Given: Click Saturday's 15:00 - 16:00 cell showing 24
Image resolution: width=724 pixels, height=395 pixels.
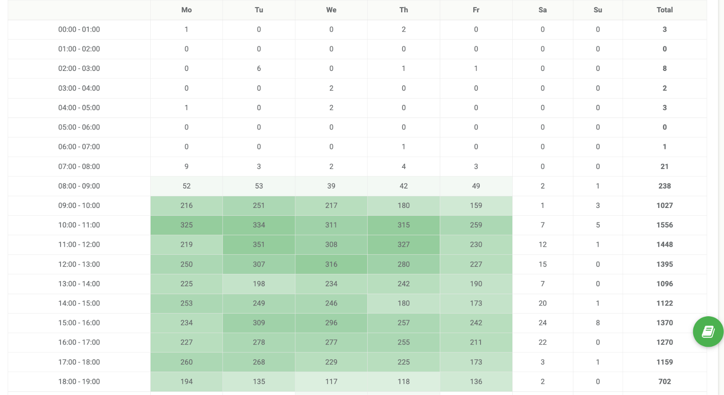Looking at the screenshot, I should click(x=543, y=323).
